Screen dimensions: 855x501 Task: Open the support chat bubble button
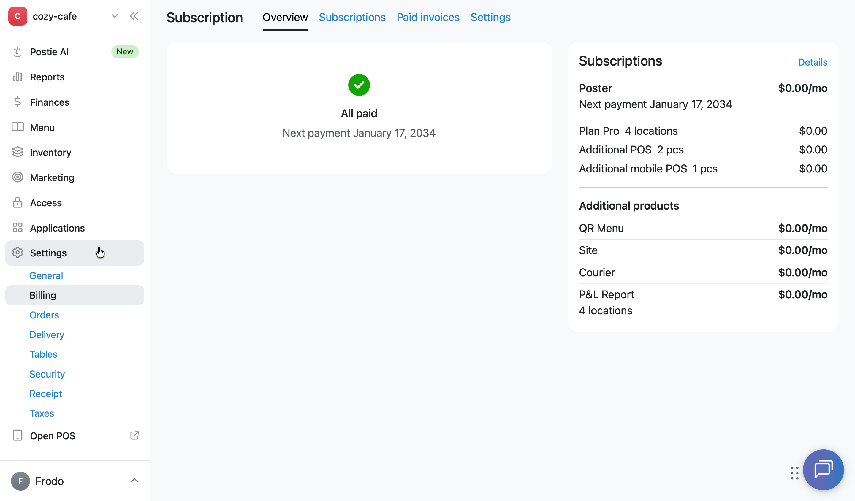(823, 470)
